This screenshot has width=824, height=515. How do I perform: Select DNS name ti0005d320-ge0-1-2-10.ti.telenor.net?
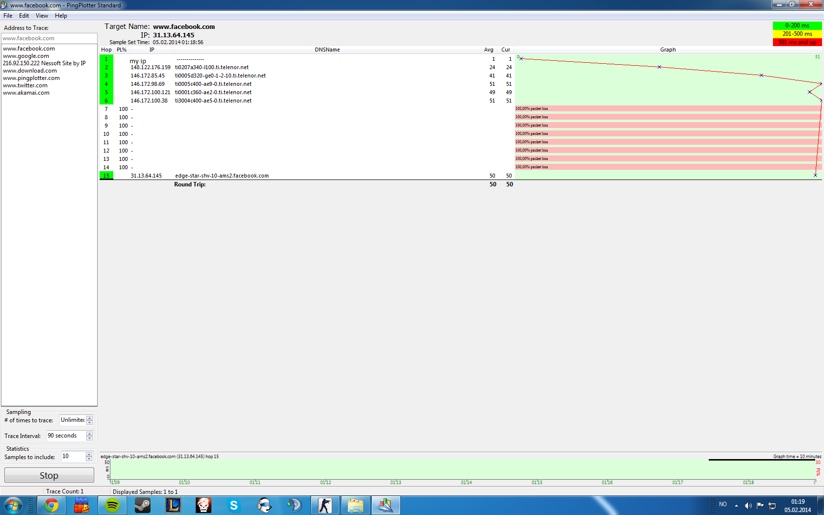220,76
